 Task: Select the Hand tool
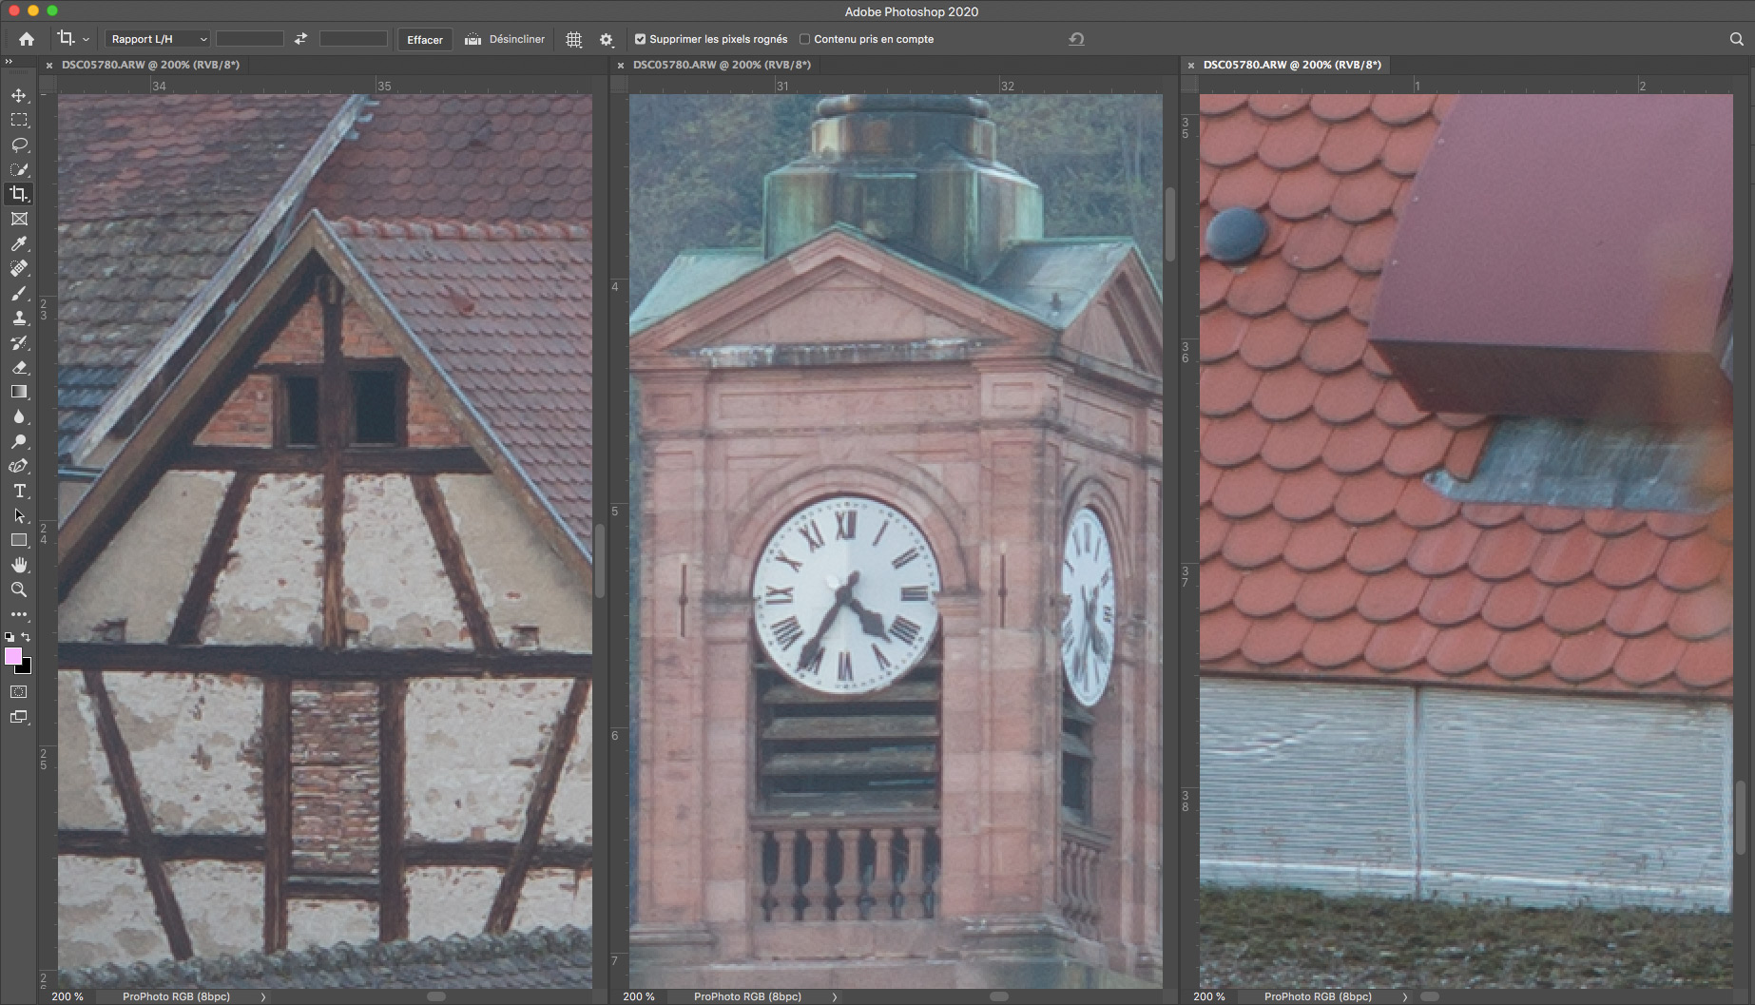[19, 565]
